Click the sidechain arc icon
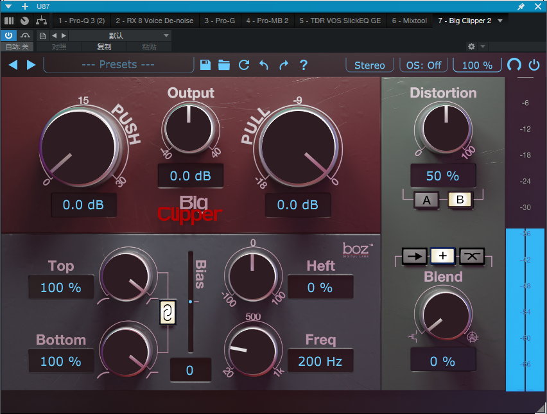 tap(25, 35)
